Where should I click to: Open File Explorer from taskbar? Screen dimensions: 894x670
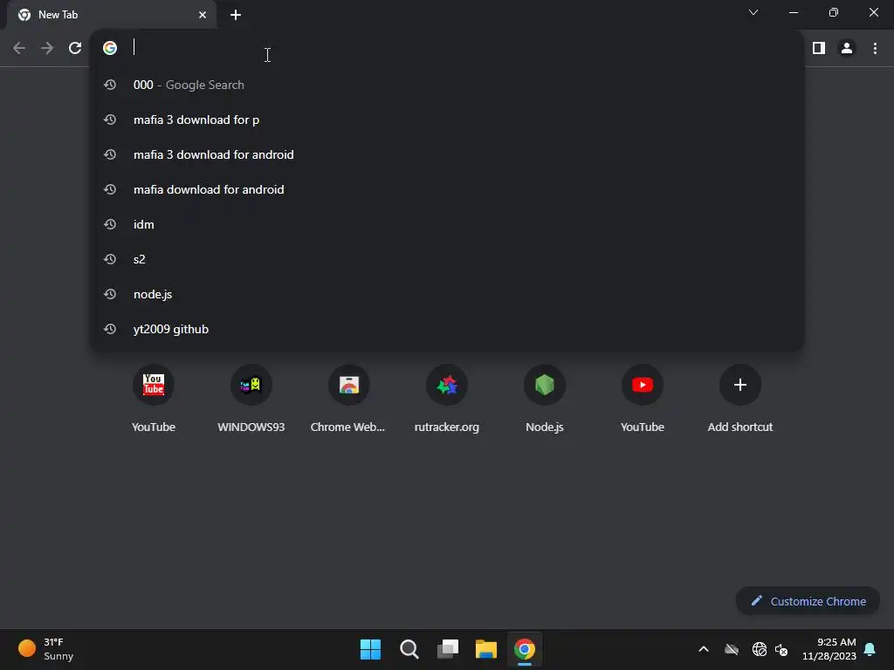coord(486,649)
